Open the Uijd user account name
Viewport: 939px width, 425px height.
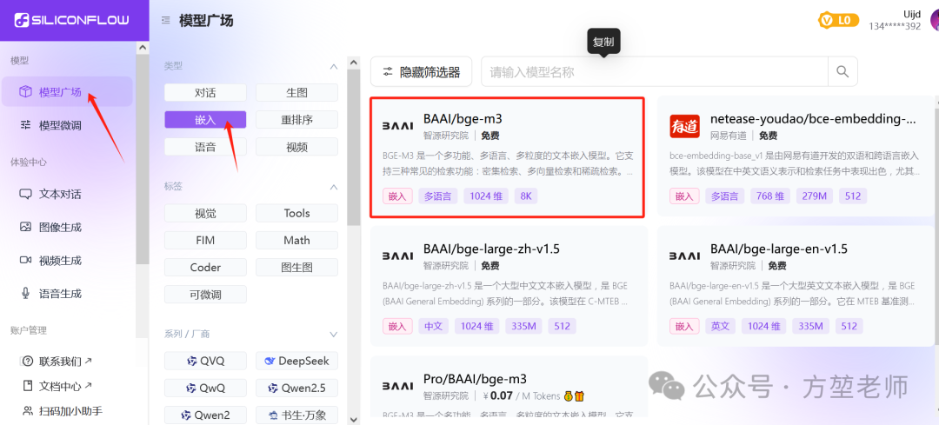(x=911, y=15)
